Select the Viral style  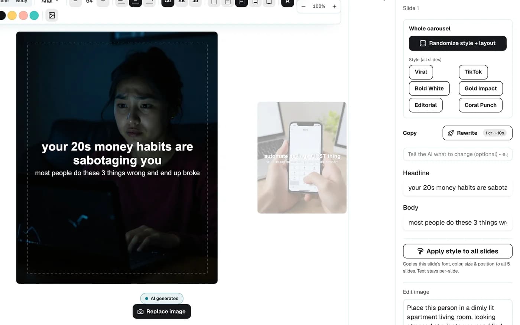tap(421, 72)
